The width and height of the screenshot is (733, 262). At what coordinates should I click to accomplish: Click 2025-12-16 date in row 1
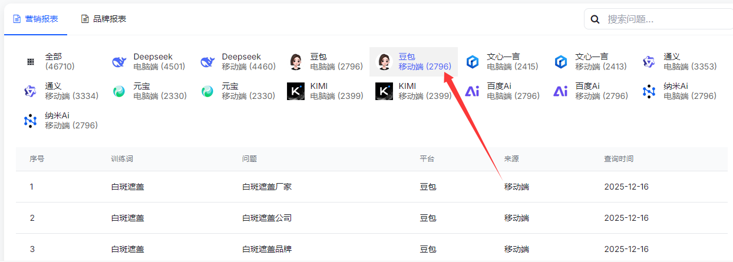tap(626, 187)
